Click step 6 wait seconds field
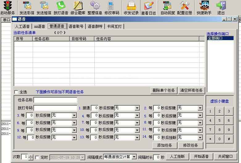 [x=30, y=123]
